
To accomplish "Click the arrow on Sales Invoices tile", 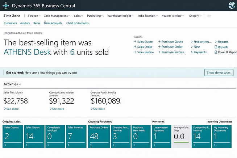I will tap(69, 145).
